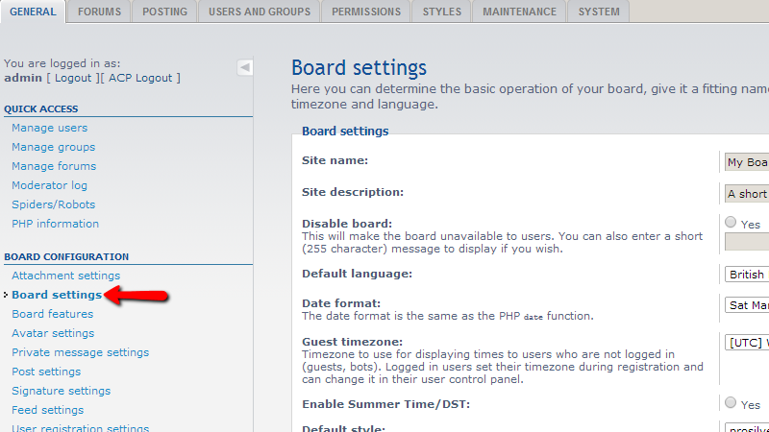The image size is (769, 432).
Task: Click the Site description text field
Action: (746, 193)
